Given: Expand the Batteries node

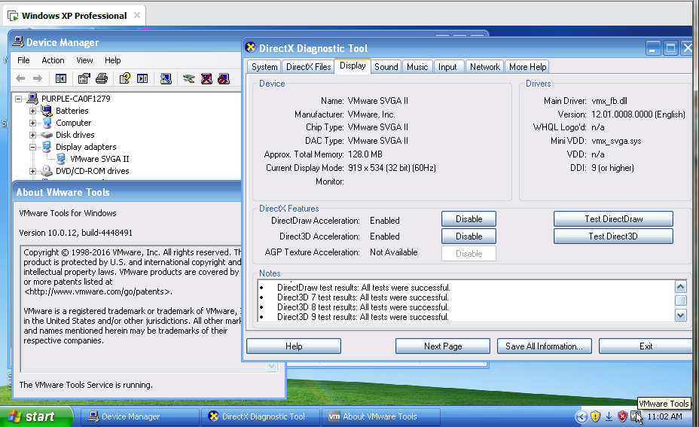Looking at the screenshot, I should (x=32, y=111).
